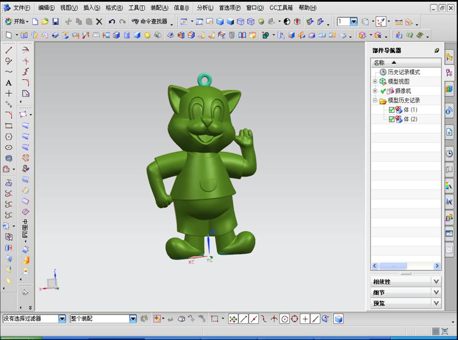The height and width of the screenshot is (340, 458).
Task: Click the dashed rectangle selection icon in the bottom bar
Action: tap(215, 319)
